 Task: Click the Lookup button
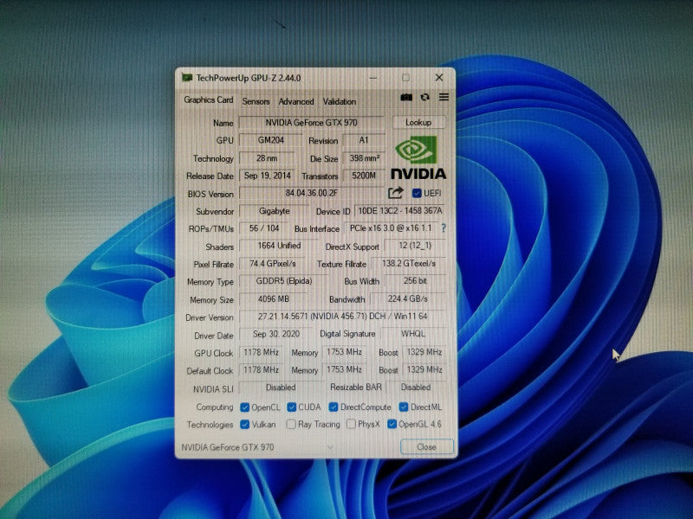coord(418,122)
